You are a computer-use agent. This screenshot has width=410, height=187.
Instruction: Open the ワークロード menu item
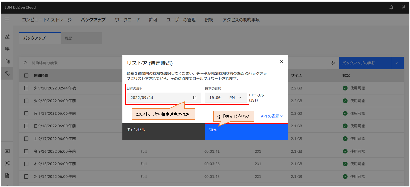point(127,19)
